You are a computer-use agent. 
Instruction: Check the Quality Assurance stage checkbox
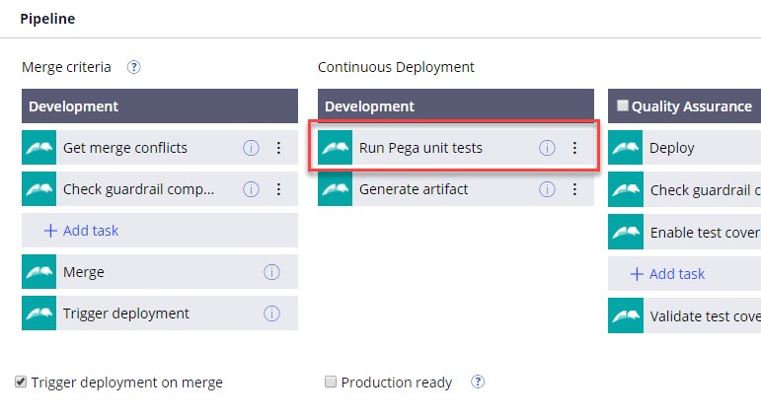pos(622,105)
